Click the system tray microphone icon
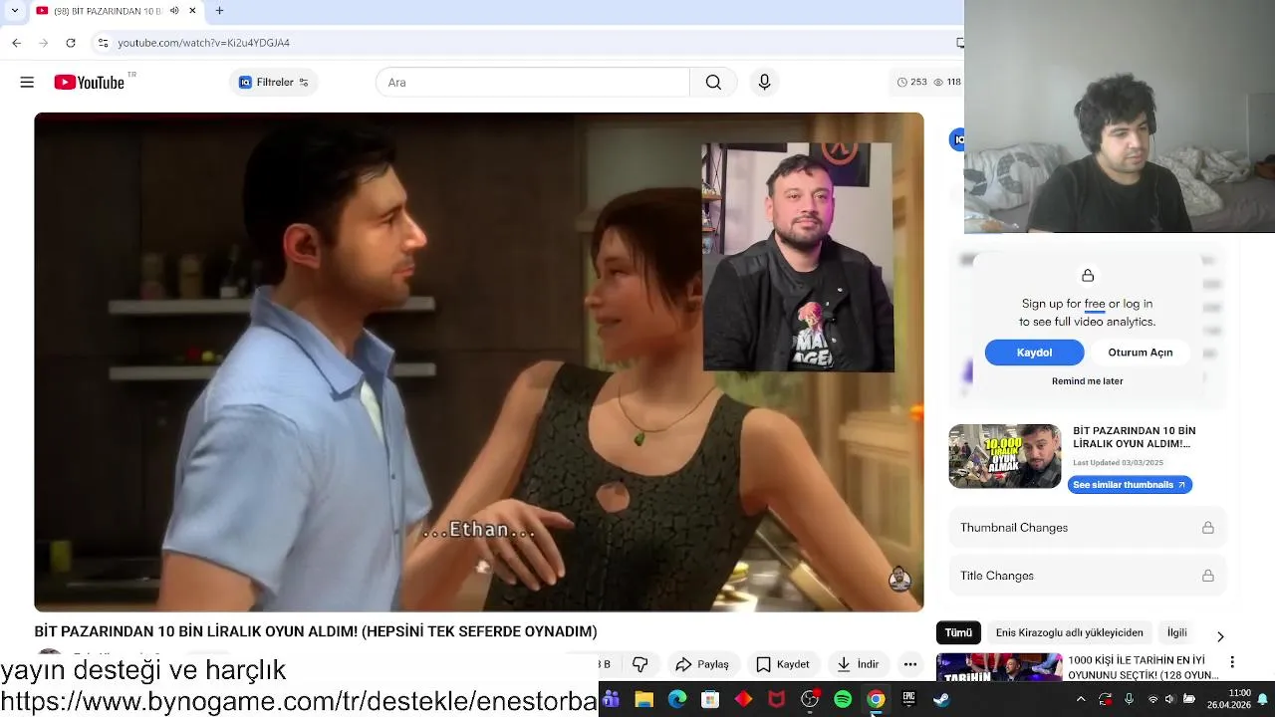The height and width of the screenshot is (717, 1275). click(x=1129, y=700)
